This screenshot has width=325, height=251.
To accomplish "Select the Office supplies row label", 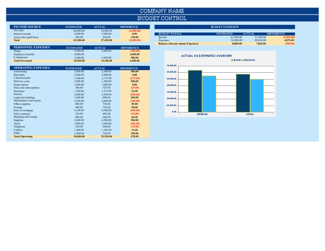I will point(22,104).
